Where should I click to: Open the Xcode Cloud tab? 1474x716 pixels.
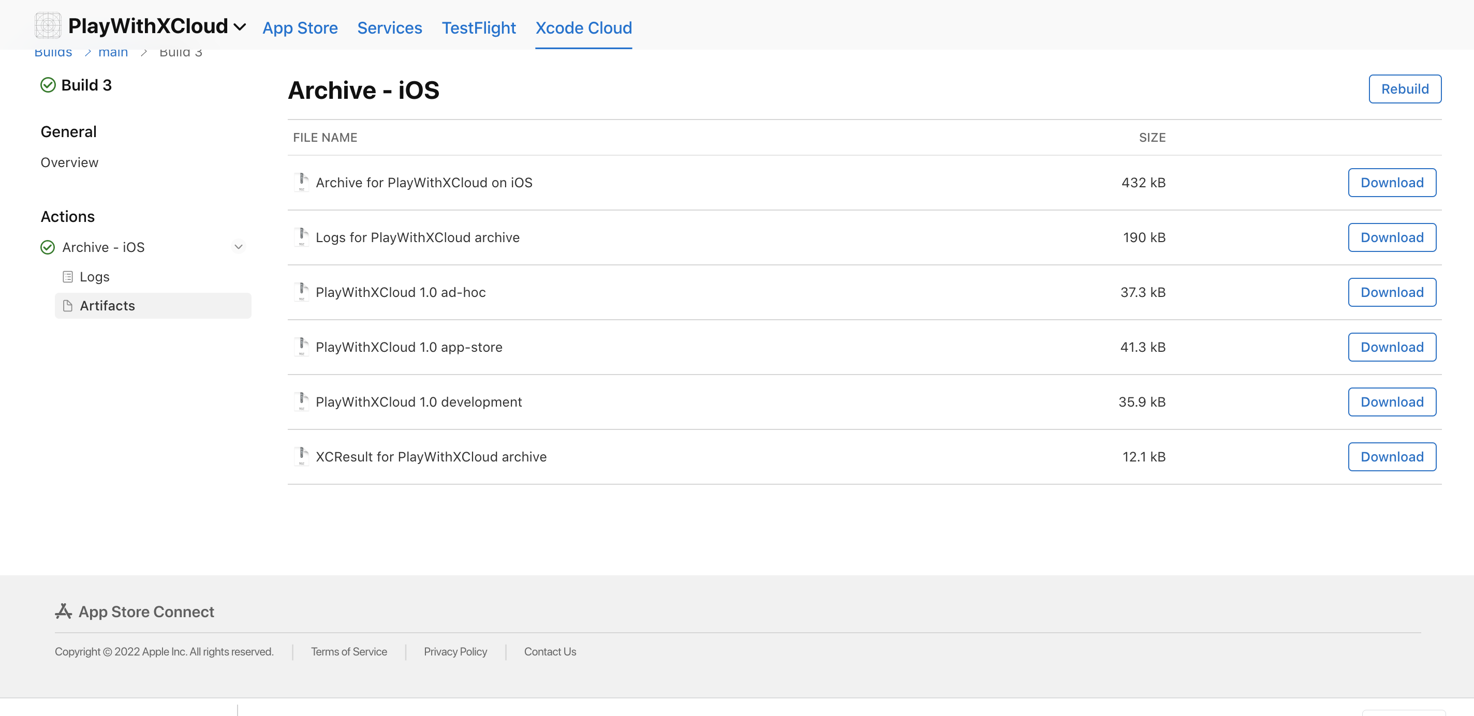pyautogui.click(x=583, y=27)
